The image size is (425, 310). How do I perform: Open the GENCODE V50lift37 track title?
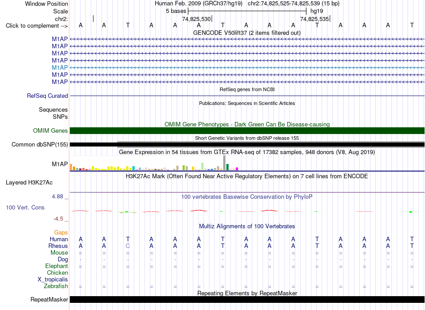click(x=247, y=33)
